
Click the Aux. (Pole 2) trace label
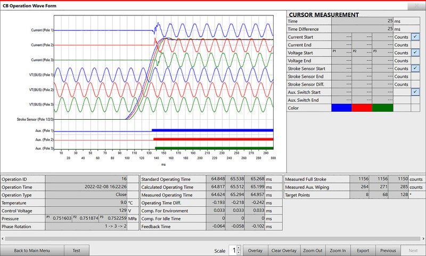pyautogui.click(x=44, y=139)
